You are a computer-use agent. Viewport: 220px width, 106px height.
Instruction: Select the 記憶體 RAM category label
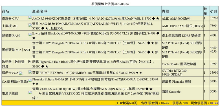pos(11,36)
